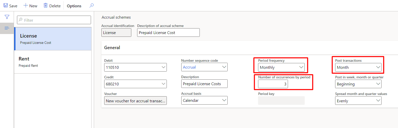Collapse the General section header

pos(112,48)
